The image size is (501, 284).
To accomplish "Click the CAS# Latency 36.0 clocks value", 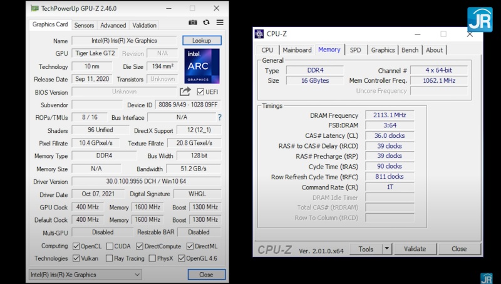I will point(390,135).
